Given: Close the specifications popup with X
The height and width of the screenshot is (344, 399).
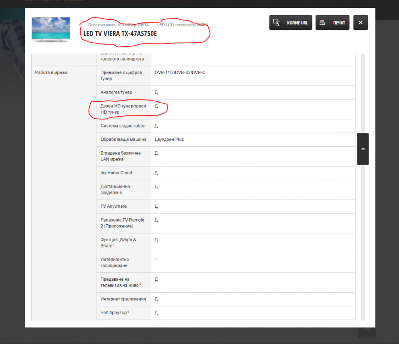Looking at the screenshot, I should (360, 22).
